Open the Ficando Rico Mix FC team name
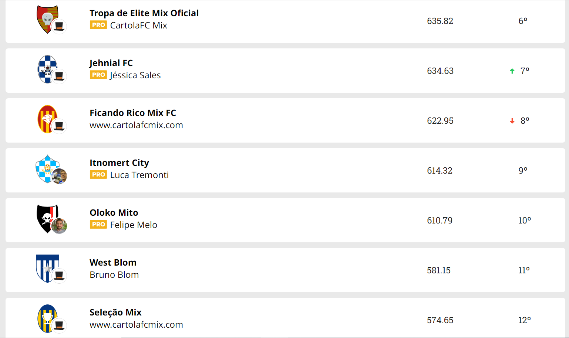The image size is (569, 338). (x=133, y=113)
